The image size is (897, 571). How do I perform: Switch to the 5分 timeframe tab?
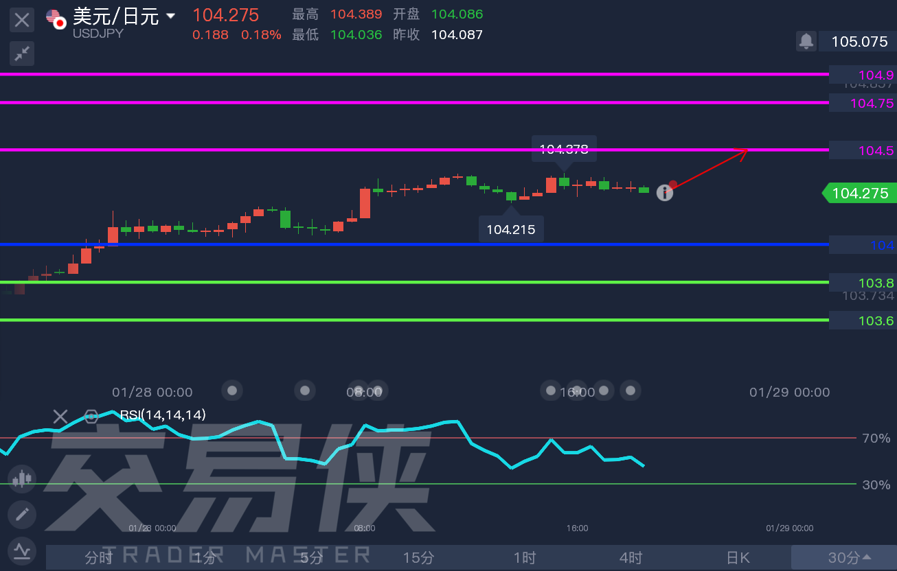[311, 557]
